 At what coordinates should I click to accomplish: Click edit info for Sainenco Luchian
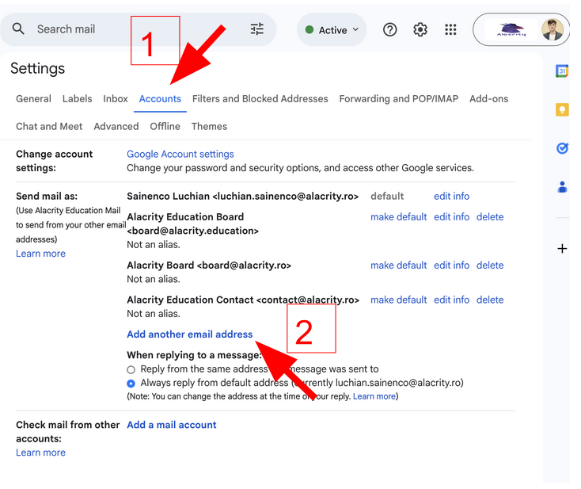pyautogui.click(x=451, y=197)
